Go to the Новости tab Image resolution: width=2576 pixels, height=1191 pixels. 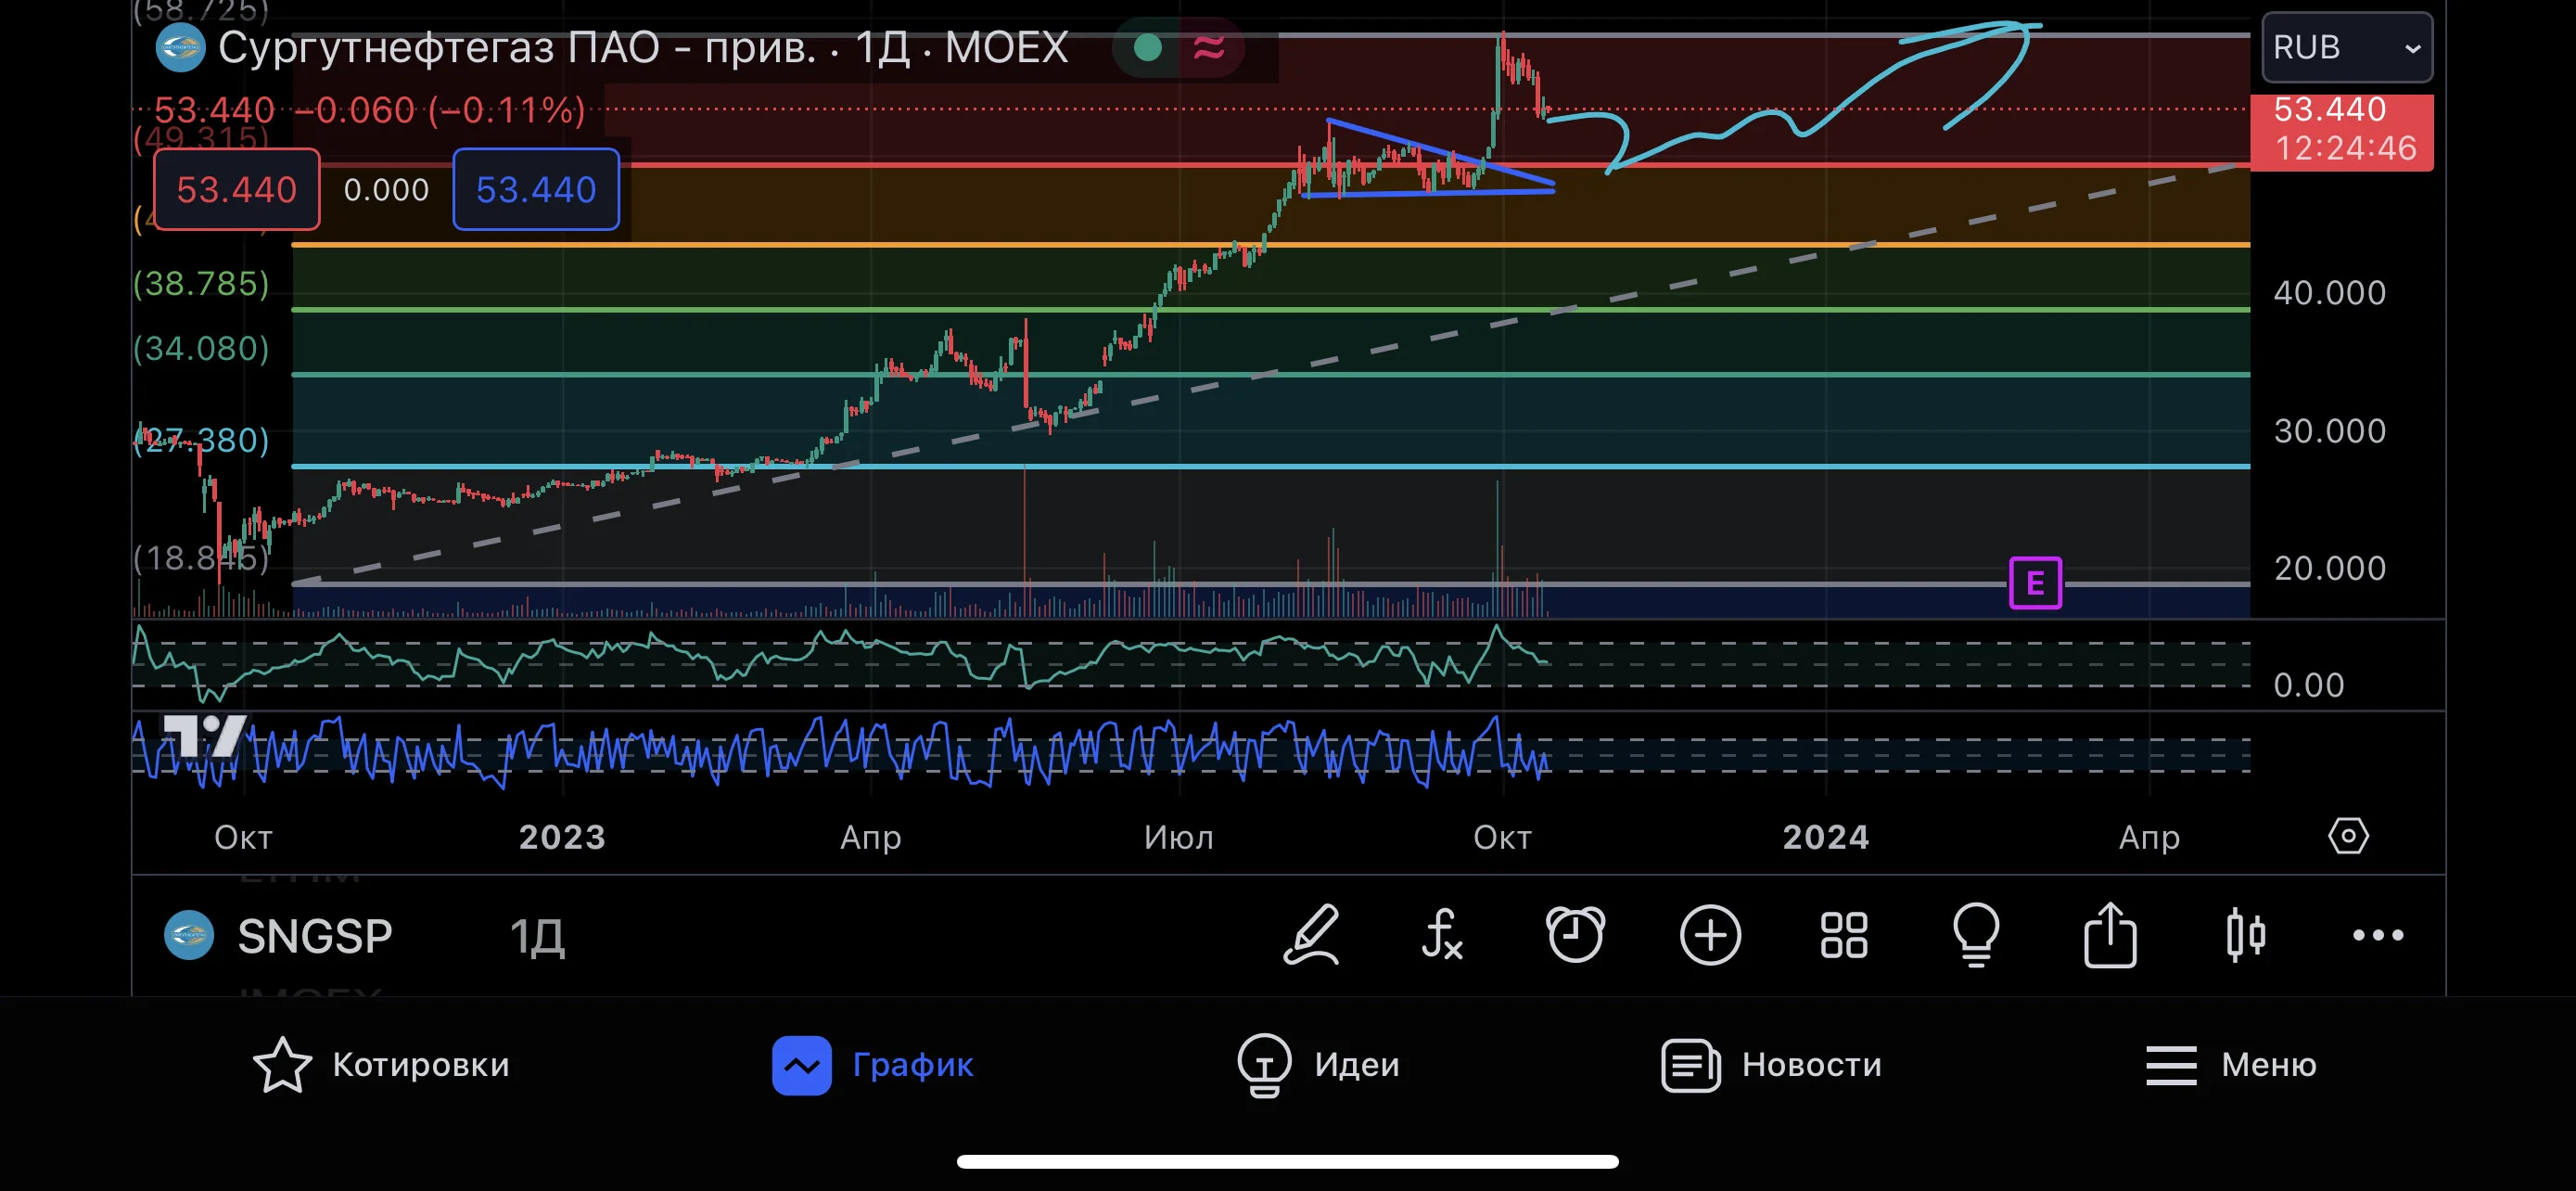coord(1771,1064)
